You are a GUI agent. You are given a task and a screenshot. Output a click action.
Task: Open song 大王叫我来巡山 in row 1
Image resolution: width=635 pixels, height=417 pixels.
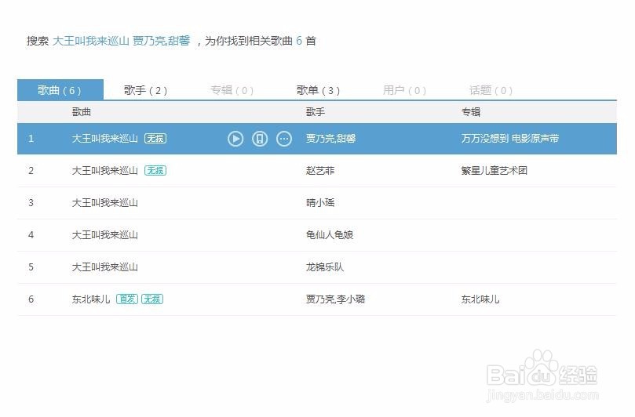click(105, 139)
